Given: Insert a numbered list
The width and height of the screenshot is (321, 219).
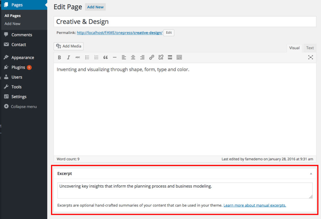Looking at the screenshot, I should click(x=96, y=57).
